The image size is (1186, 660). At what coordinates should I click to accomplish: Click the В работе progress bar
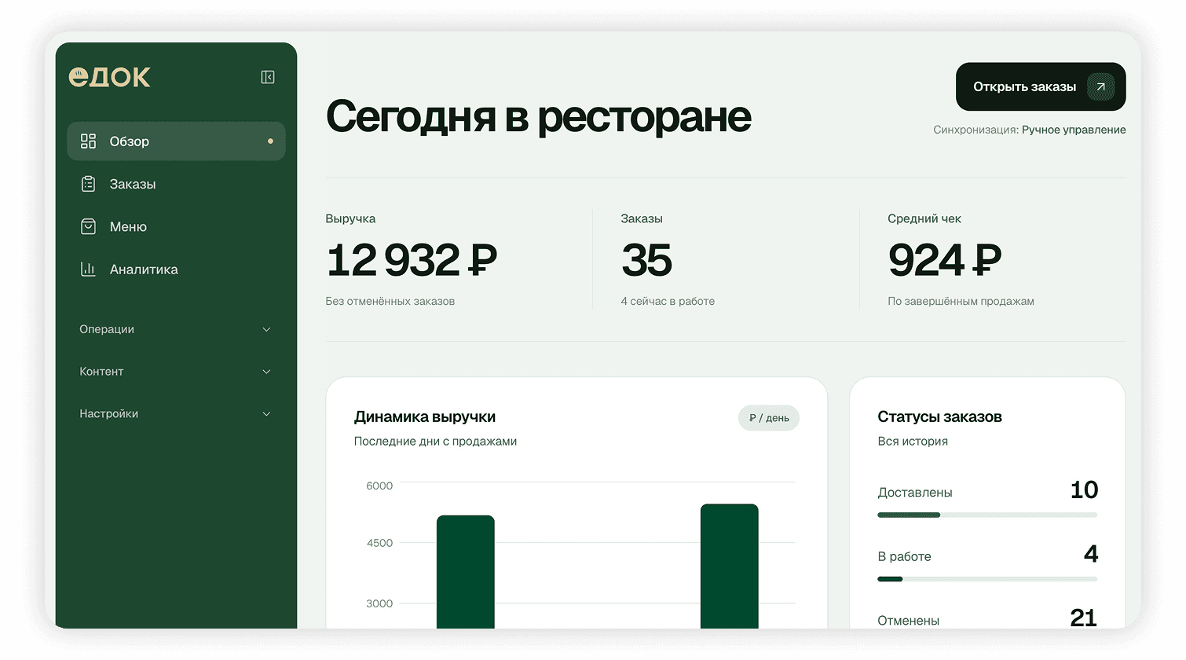point(987,579)
